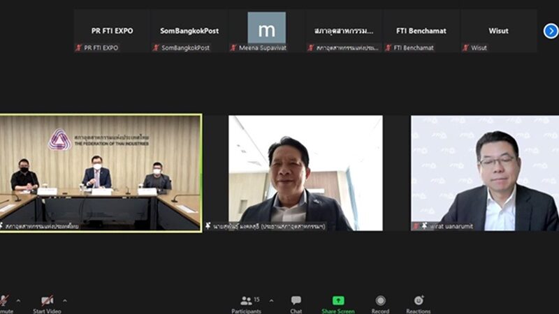Open the Reactions menu
The width and height of the screenshot is (559, 314).
point(419,301)
